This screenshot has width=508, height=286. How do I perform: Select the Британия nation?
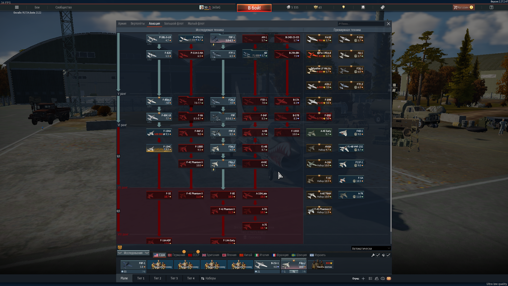[x=211, y=255]
